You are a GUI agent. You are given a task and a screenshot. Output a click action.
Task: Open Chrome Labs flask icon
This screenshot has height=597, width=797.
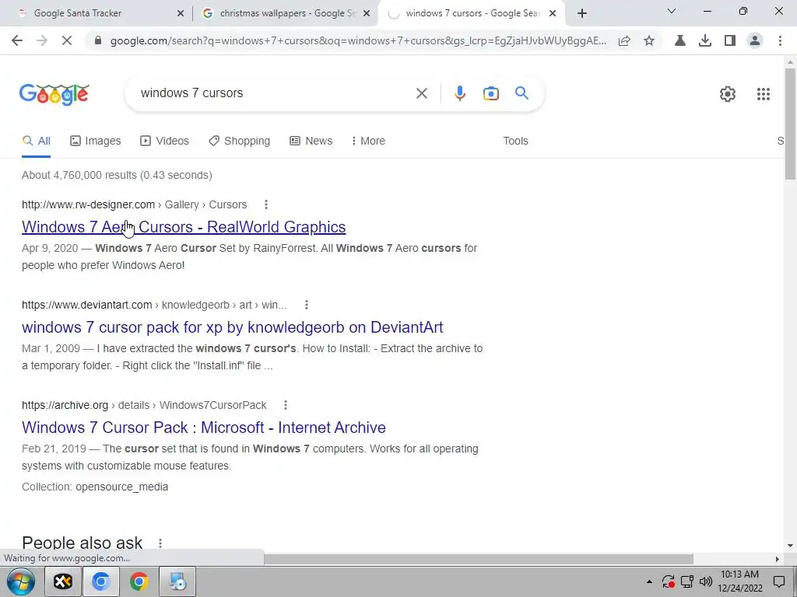pyautogui.click(x=680, y=40)
